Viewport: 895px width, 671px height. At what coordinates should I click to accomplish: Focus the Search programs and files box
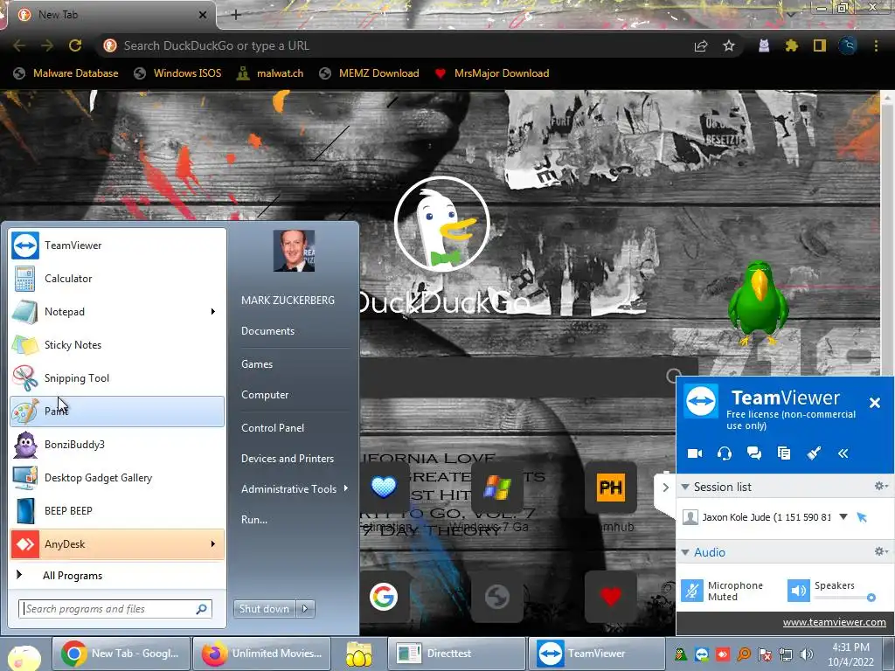coord(115,609)
